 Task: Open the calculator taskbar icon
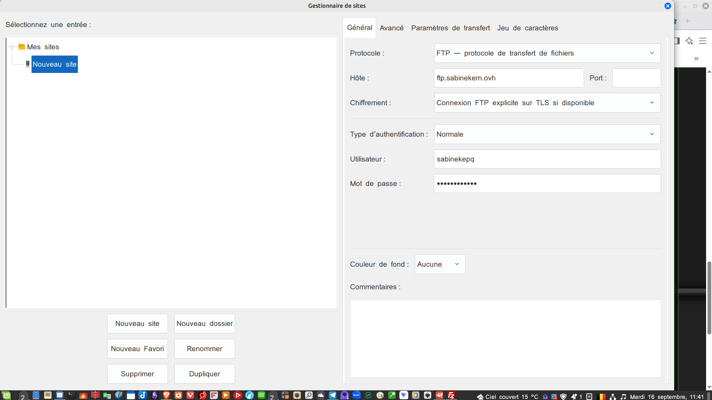click(285, 396)
